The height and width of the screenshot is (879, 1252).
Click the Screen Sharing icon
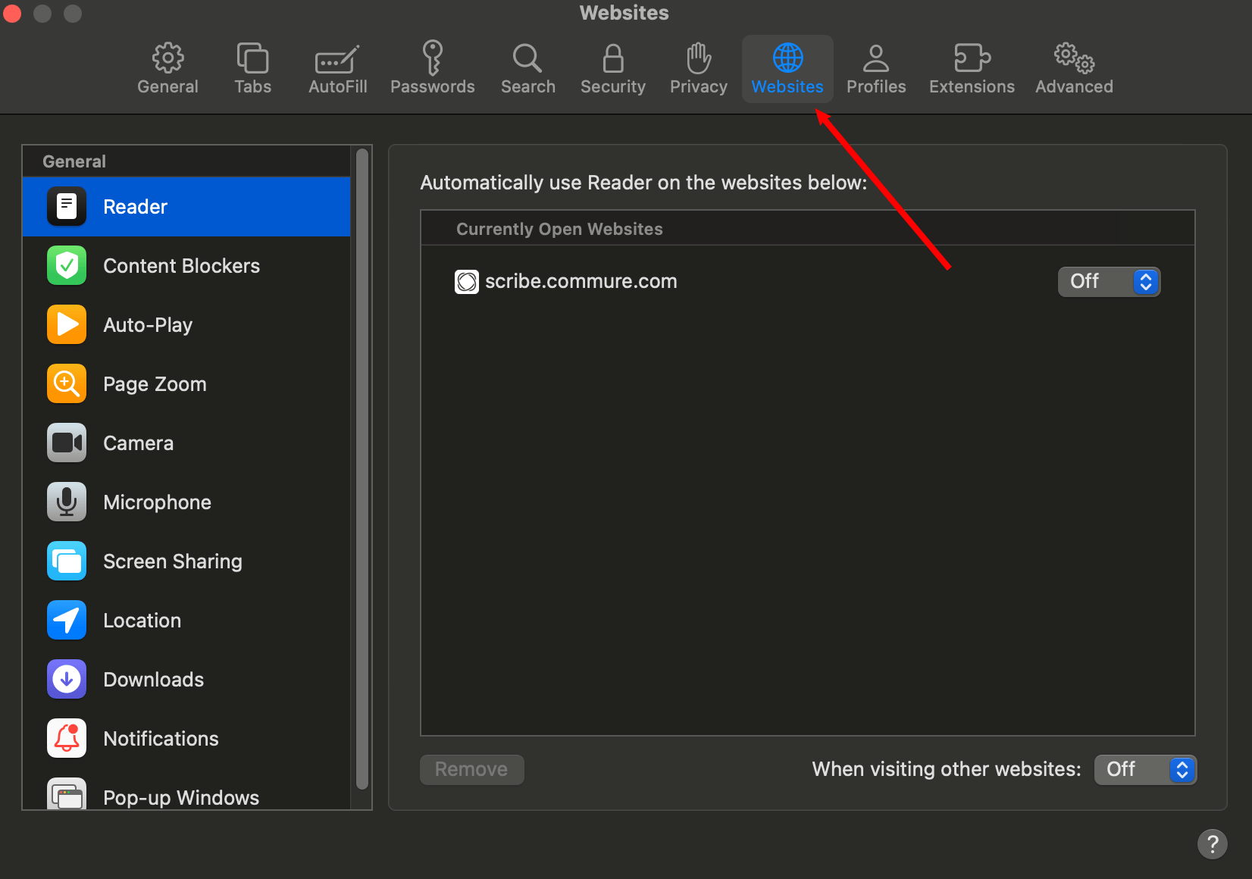(67, 561)
